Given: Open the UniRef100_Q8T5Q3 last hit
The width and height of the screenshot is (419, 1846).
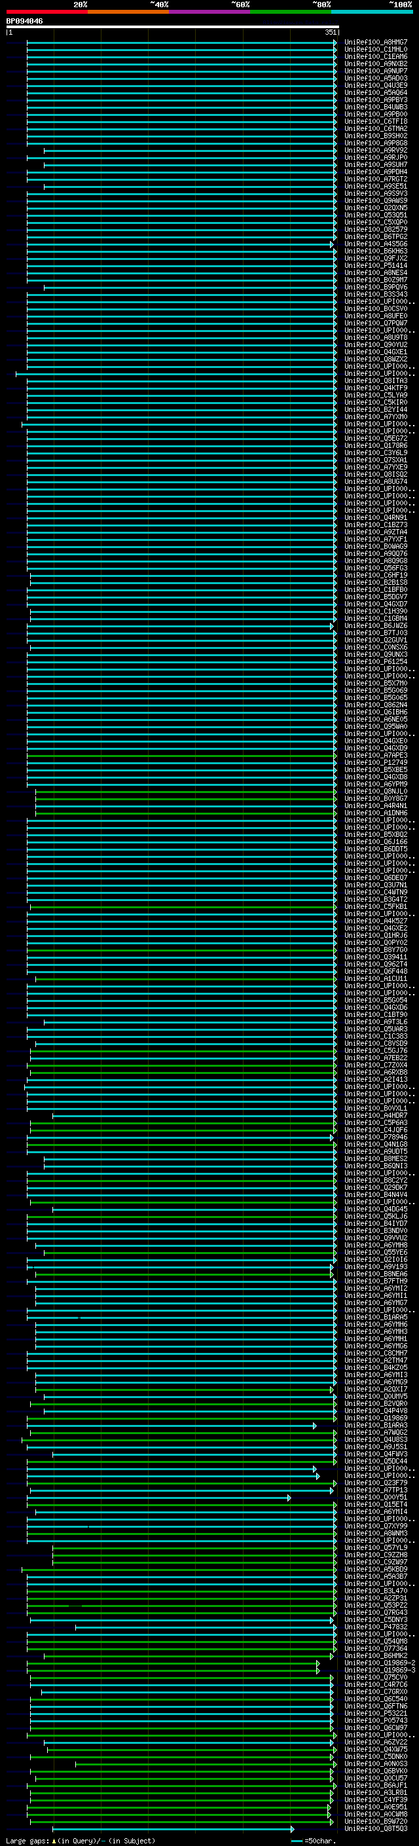Looking at the screenshot, I should (x=375, y=1829).
